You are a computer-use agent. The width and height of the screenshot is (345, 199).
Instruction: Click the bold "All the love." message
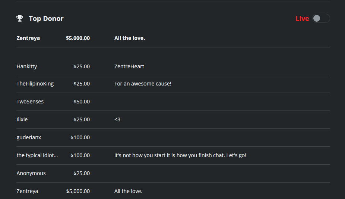coord(130,38)
